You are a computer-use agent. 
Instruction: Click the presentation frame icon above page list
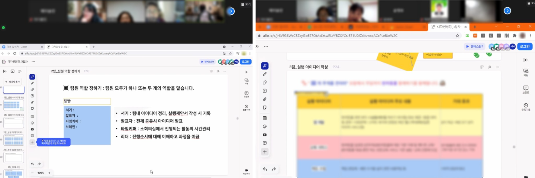point(12,71)
